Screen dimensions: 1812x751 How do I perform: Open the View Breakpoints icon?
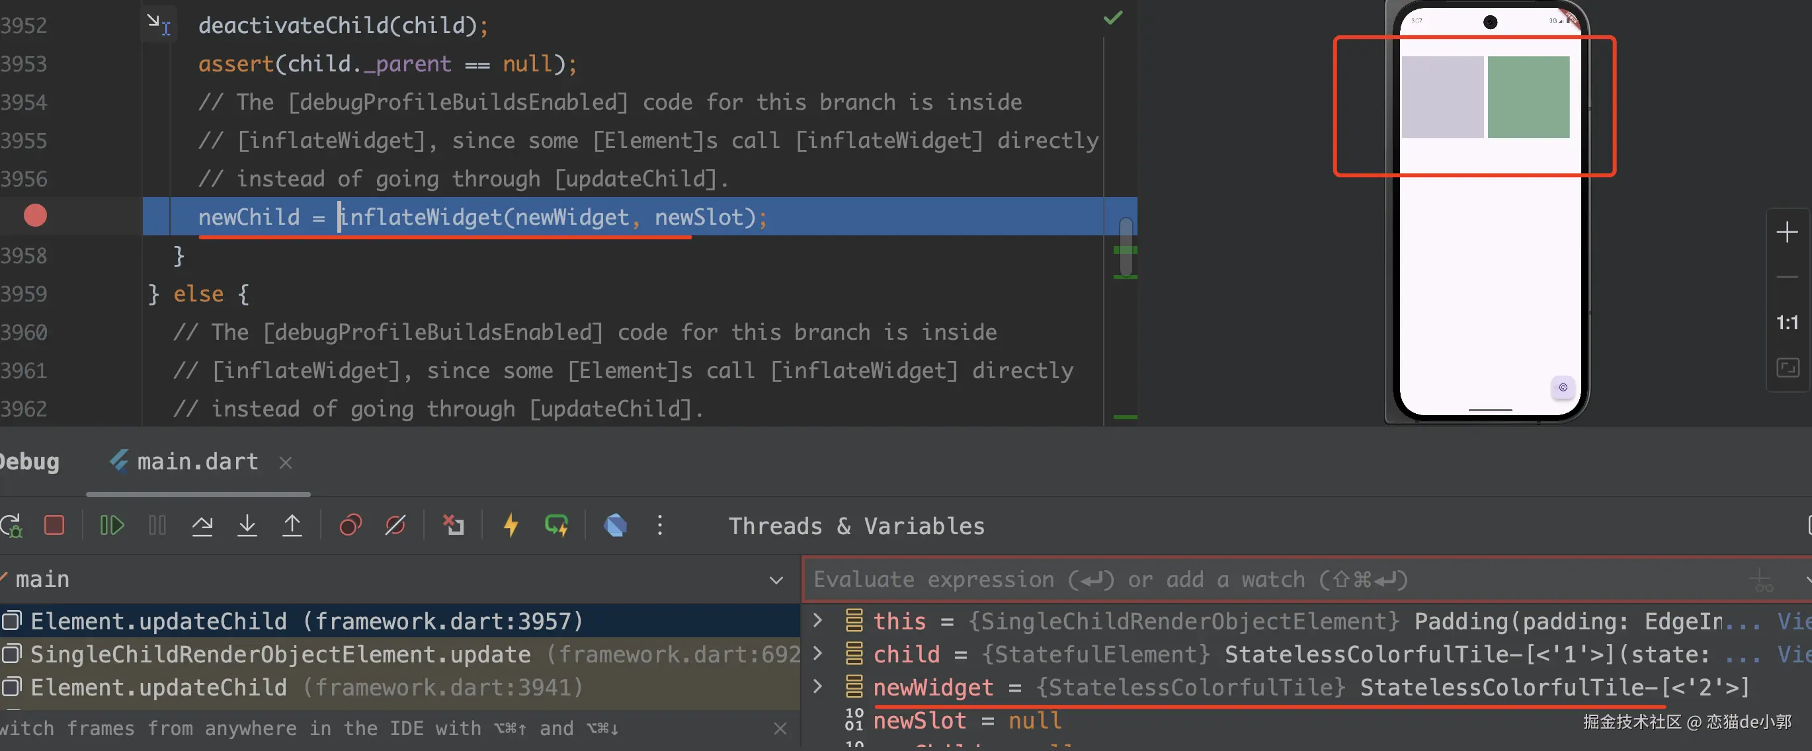pos(350,526)
